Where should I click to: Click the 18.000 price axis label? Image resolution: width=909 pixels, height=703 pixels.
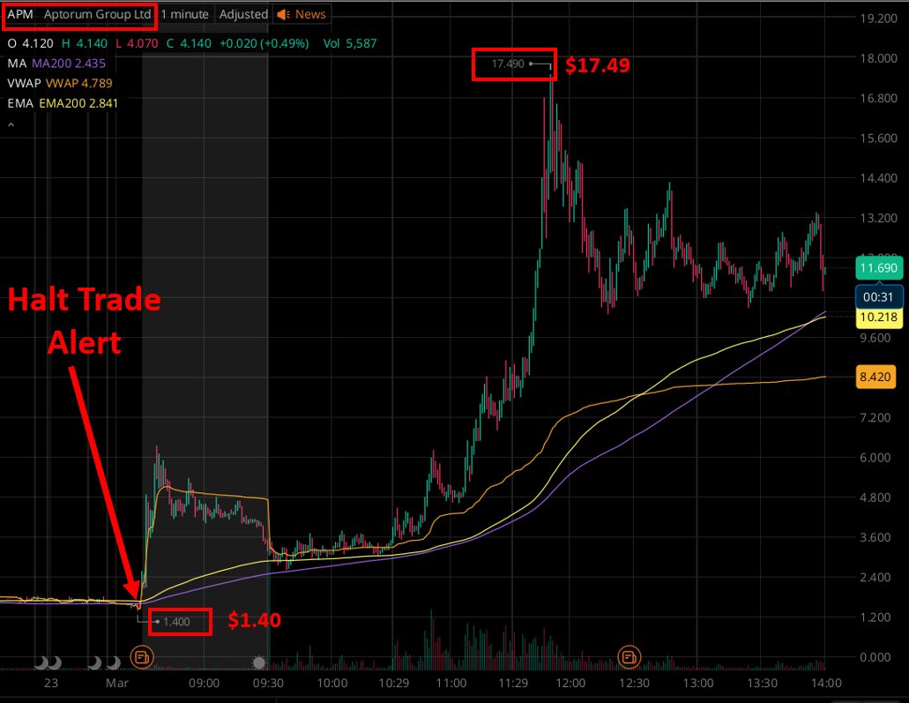(x=878, y=58)
